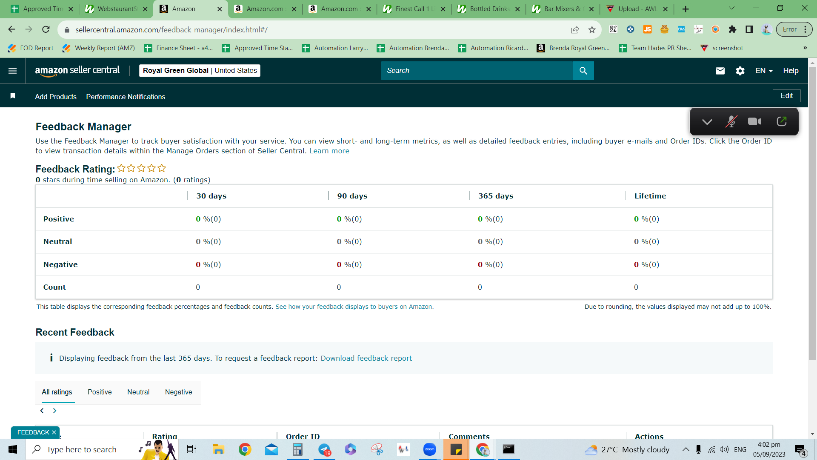Reload the current page

tap(46, 29)
